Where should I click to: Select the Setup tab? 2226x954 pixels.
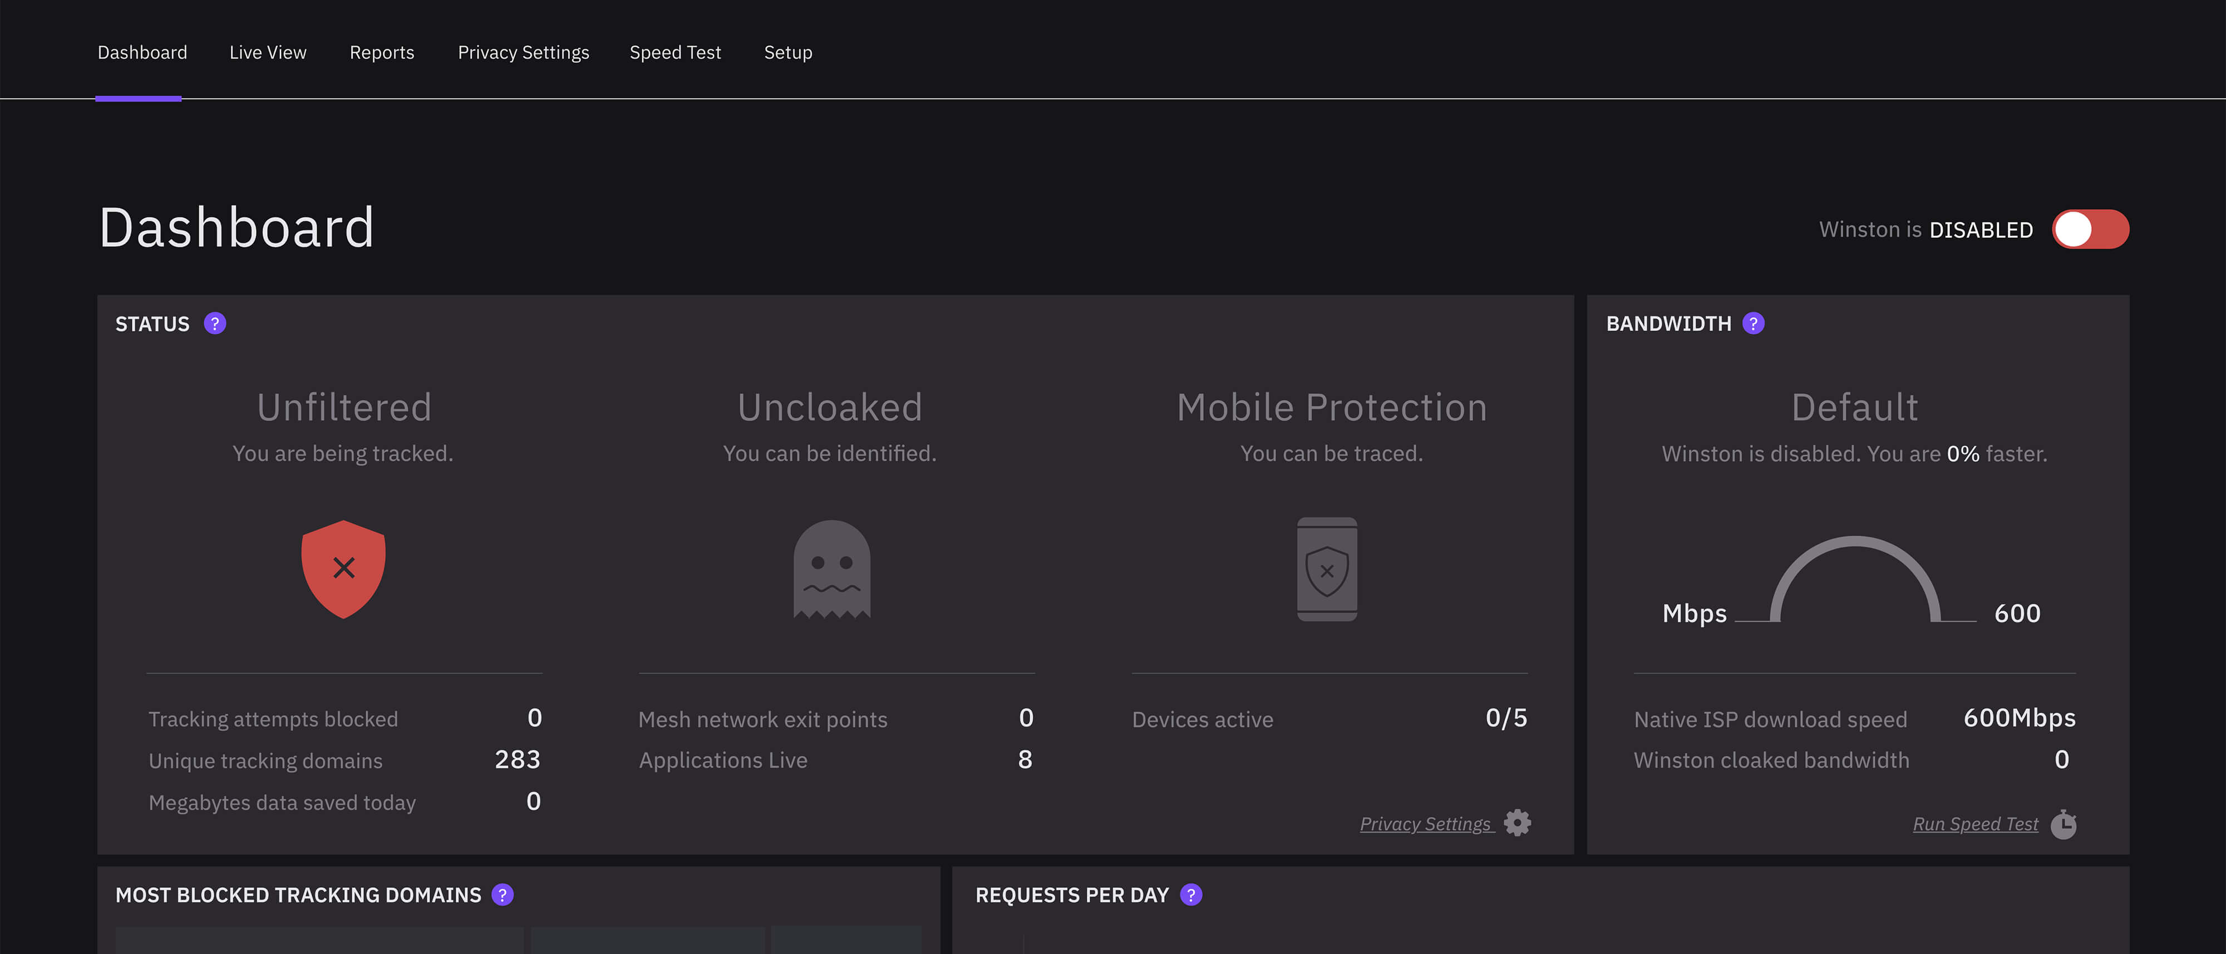click(x=787, y=53)
